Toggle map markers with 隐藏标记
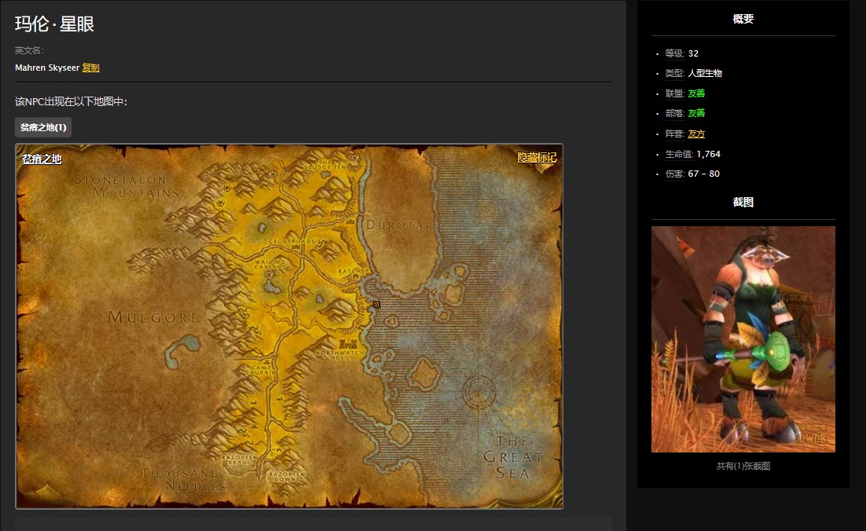Viewport: 866px width, 531px height. click(537, 158)
